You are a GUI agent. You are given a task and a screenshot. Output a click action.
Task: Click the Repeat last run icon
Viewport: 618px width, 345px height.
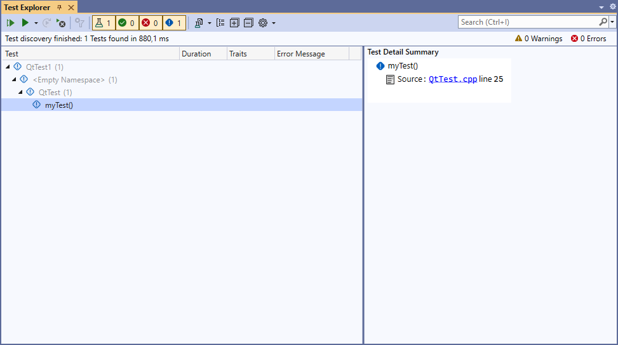pos(46,23)
